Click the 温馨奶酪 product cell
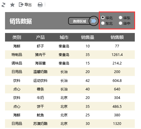The height and width of the screenshot is (129, 141). [x=40, y=72]
